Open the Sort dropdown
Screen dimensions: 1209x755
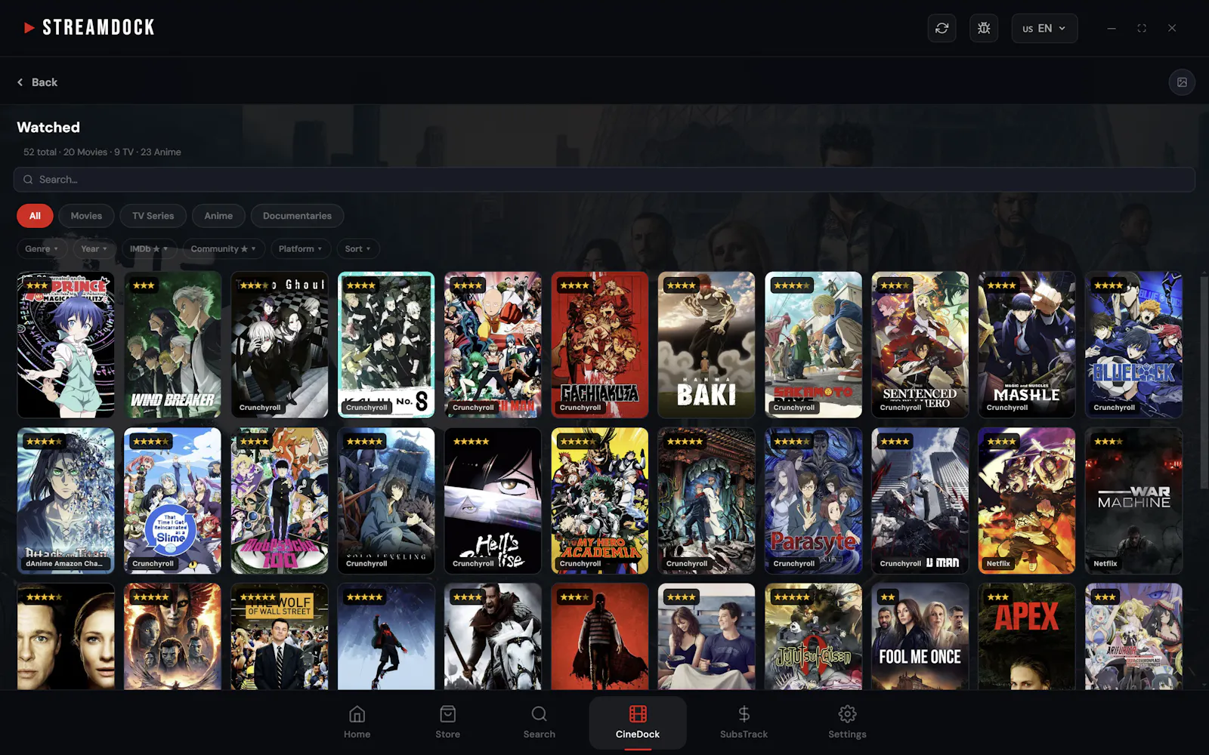358,249
